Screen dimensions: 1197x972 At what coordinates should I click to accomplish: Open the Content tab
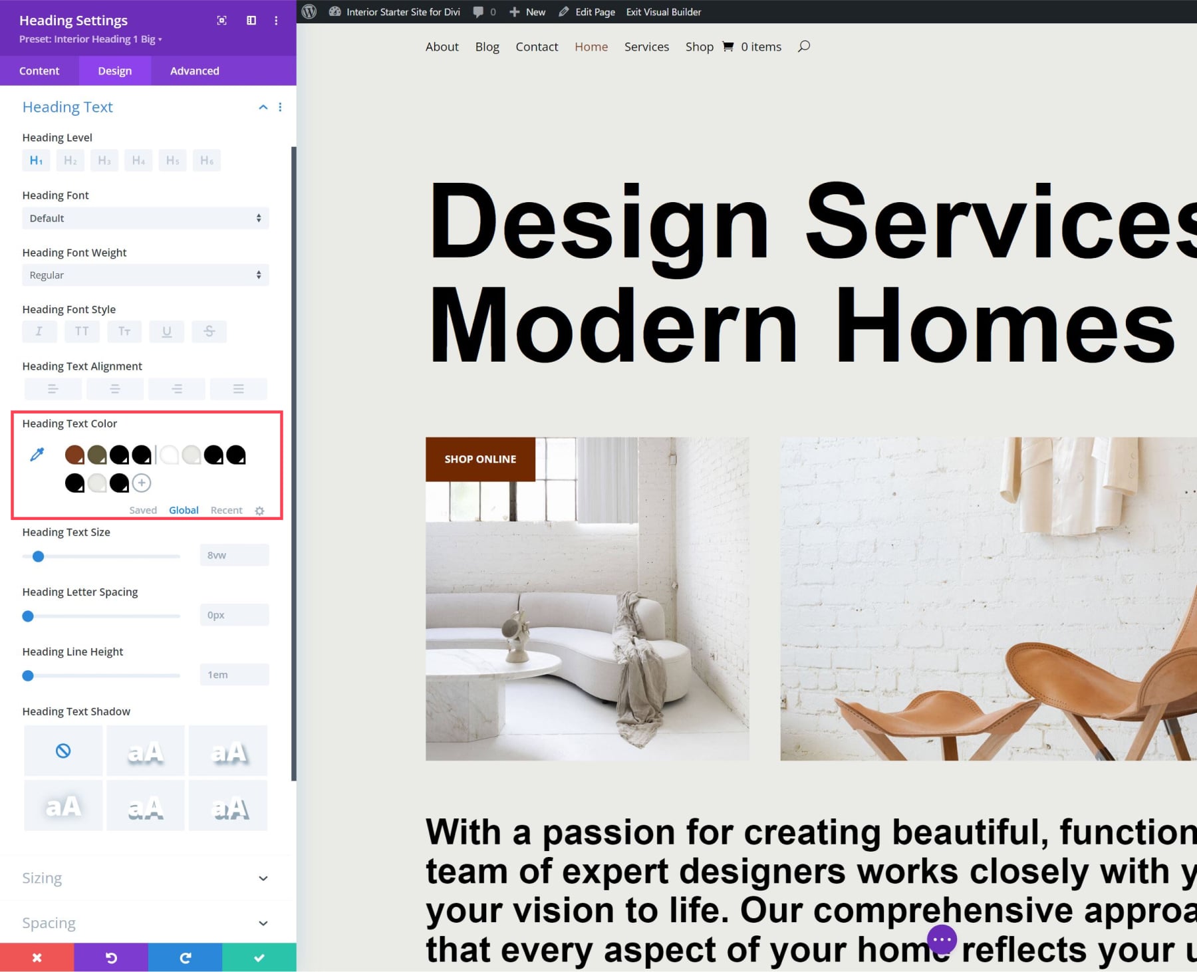click(x=39, y=70)
